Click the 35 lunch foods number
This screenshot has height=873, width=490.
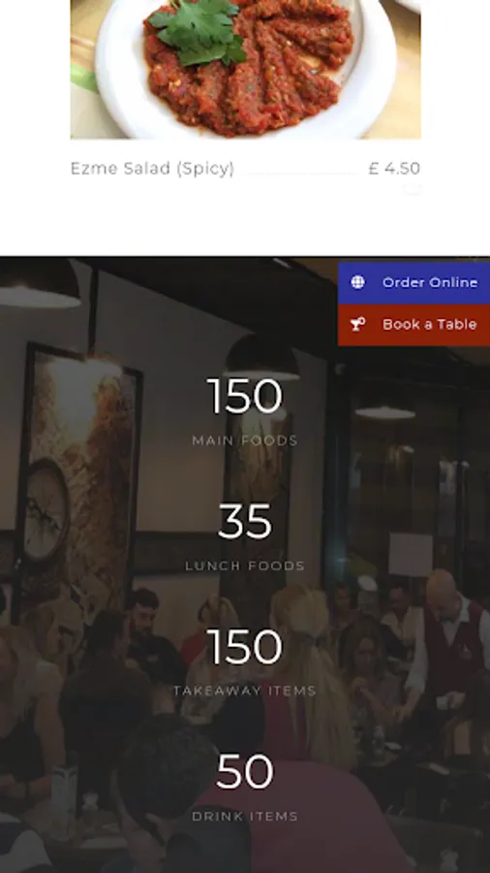[245, 521]
